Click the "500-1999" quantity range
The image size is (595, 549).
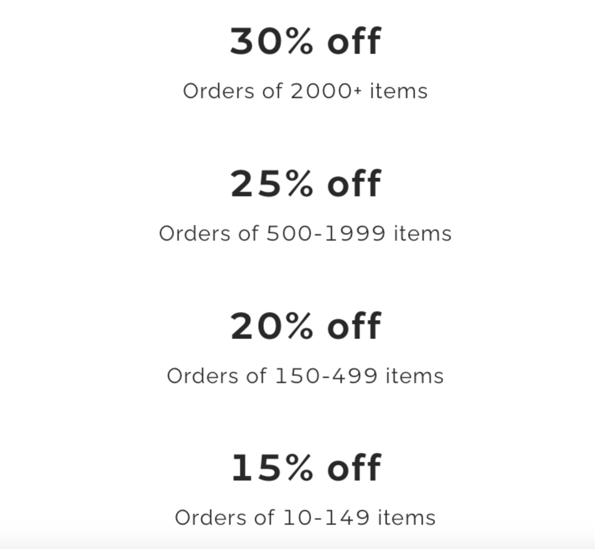[326, 233]
